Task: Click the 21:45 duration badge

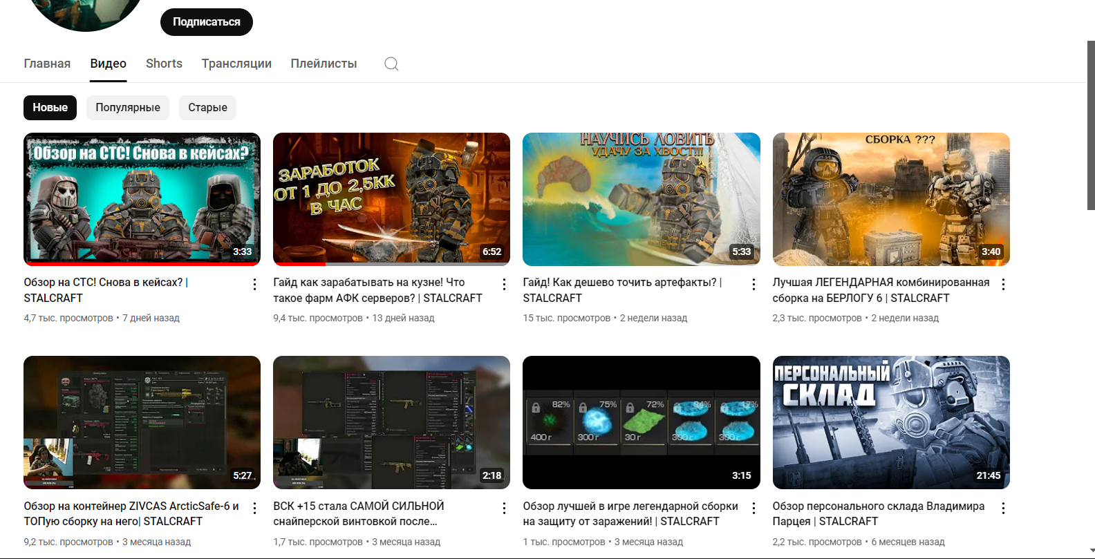Action: pyautogui.click(x=989, y=475)
